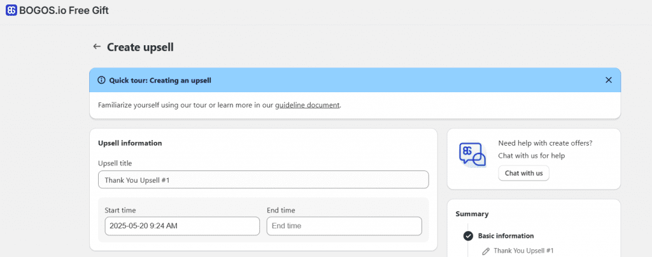Go back using the left arrow
Screen dimensions: 652x257
tap(97, 46)
